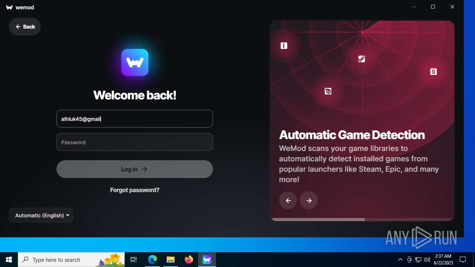Advance carousel with right arrow button

click(x=309, y=200)
